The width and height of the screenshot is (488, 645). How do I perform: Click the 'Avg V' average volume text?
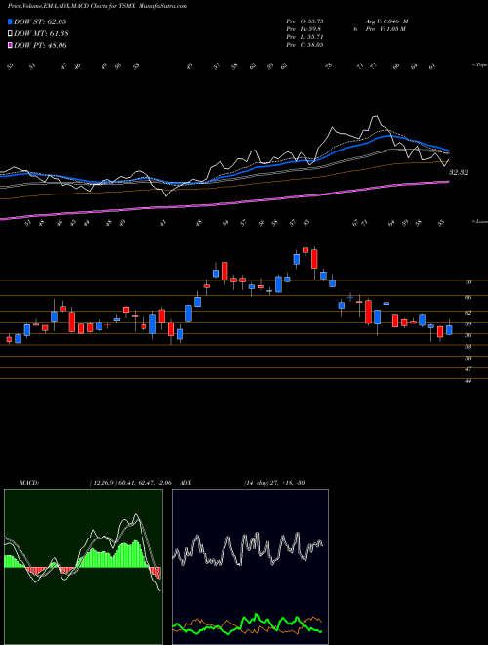pyautogui.click(x=386, y=21)
